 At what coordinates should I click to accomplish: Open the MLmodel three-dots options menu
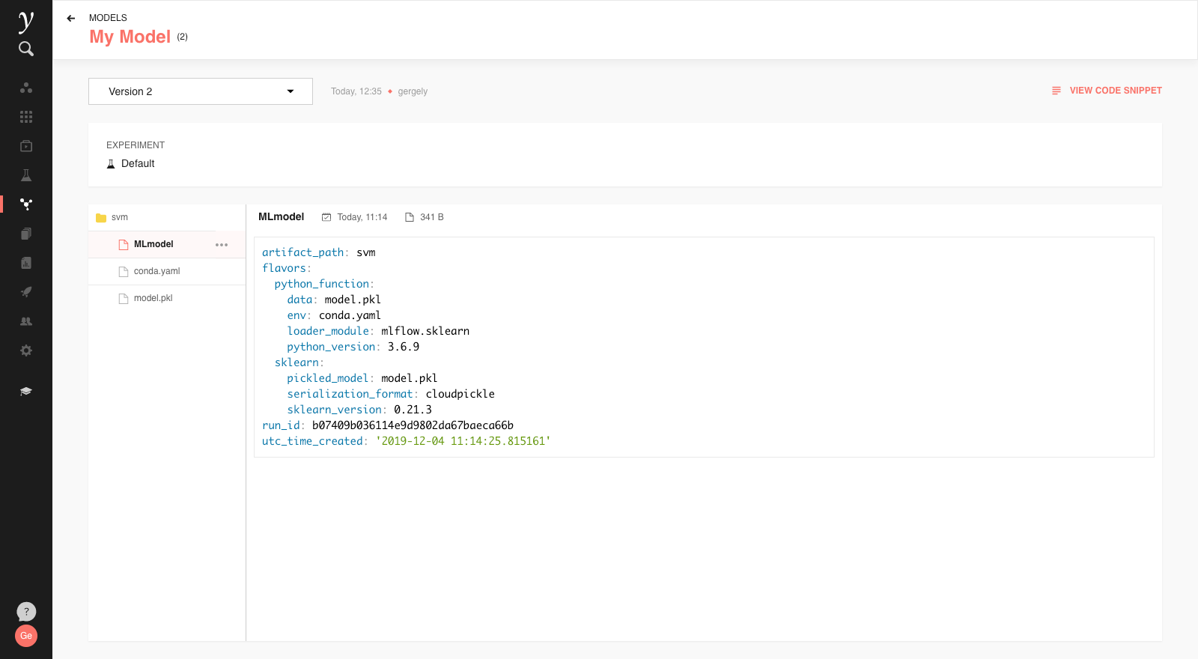(x=222, y=245)
